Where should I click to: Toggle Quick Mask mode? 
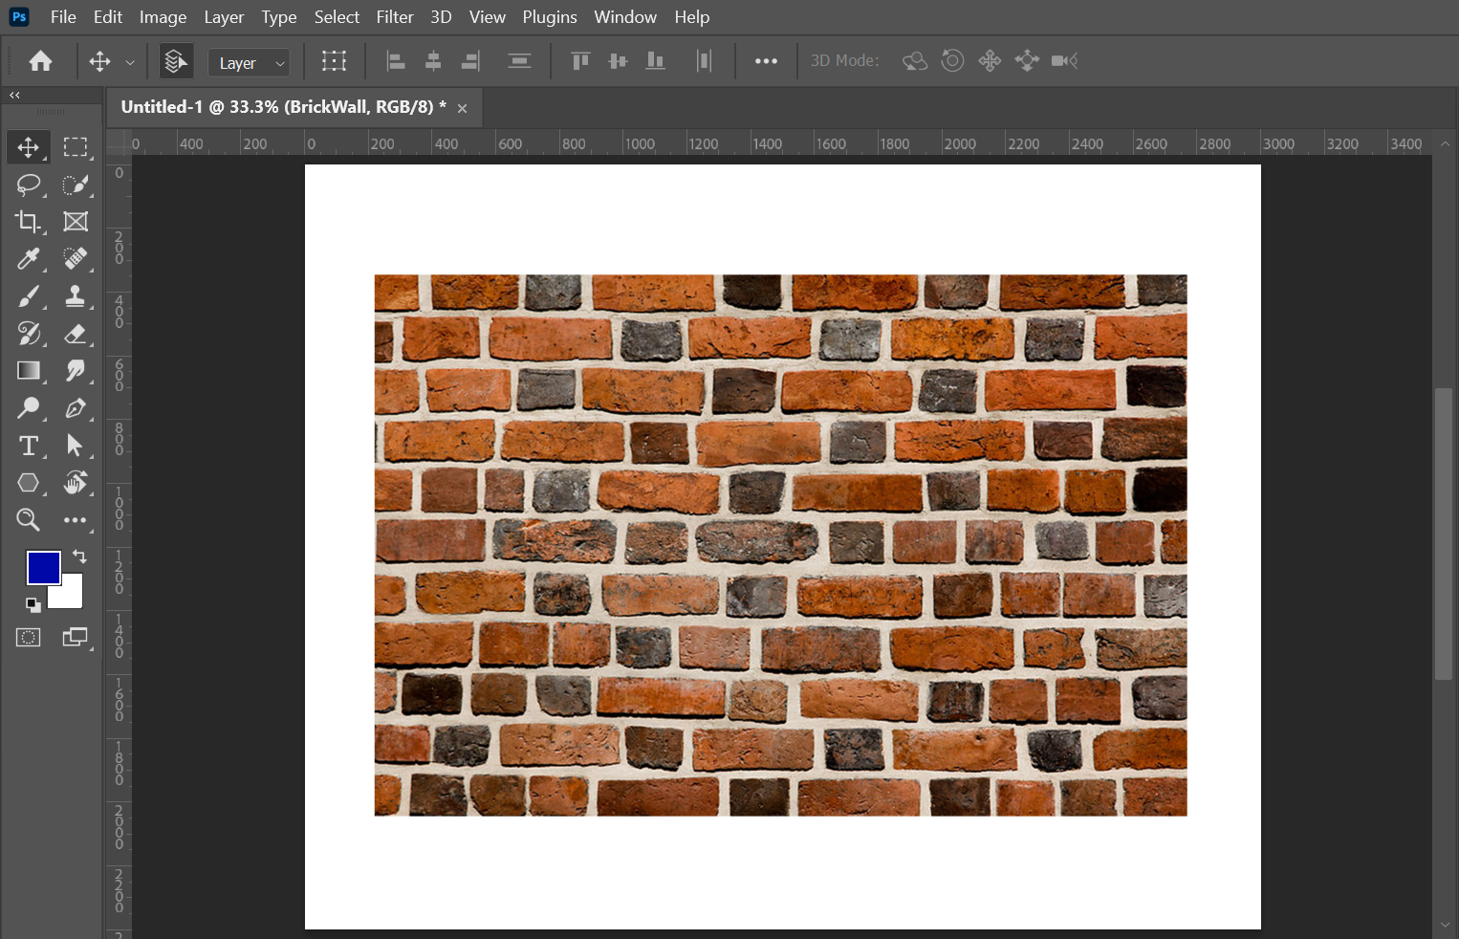(x=28, y=638)
